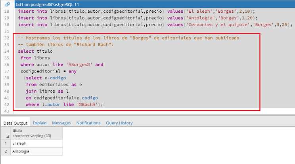The image size is (295, 164).
Task: Click line number 30 in the gutter
Action: [7, 25]
